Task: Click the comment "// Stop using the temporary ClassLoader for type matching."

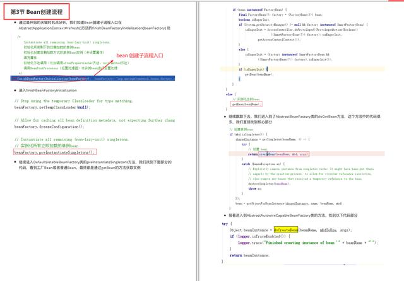Action: pos(73,101)
